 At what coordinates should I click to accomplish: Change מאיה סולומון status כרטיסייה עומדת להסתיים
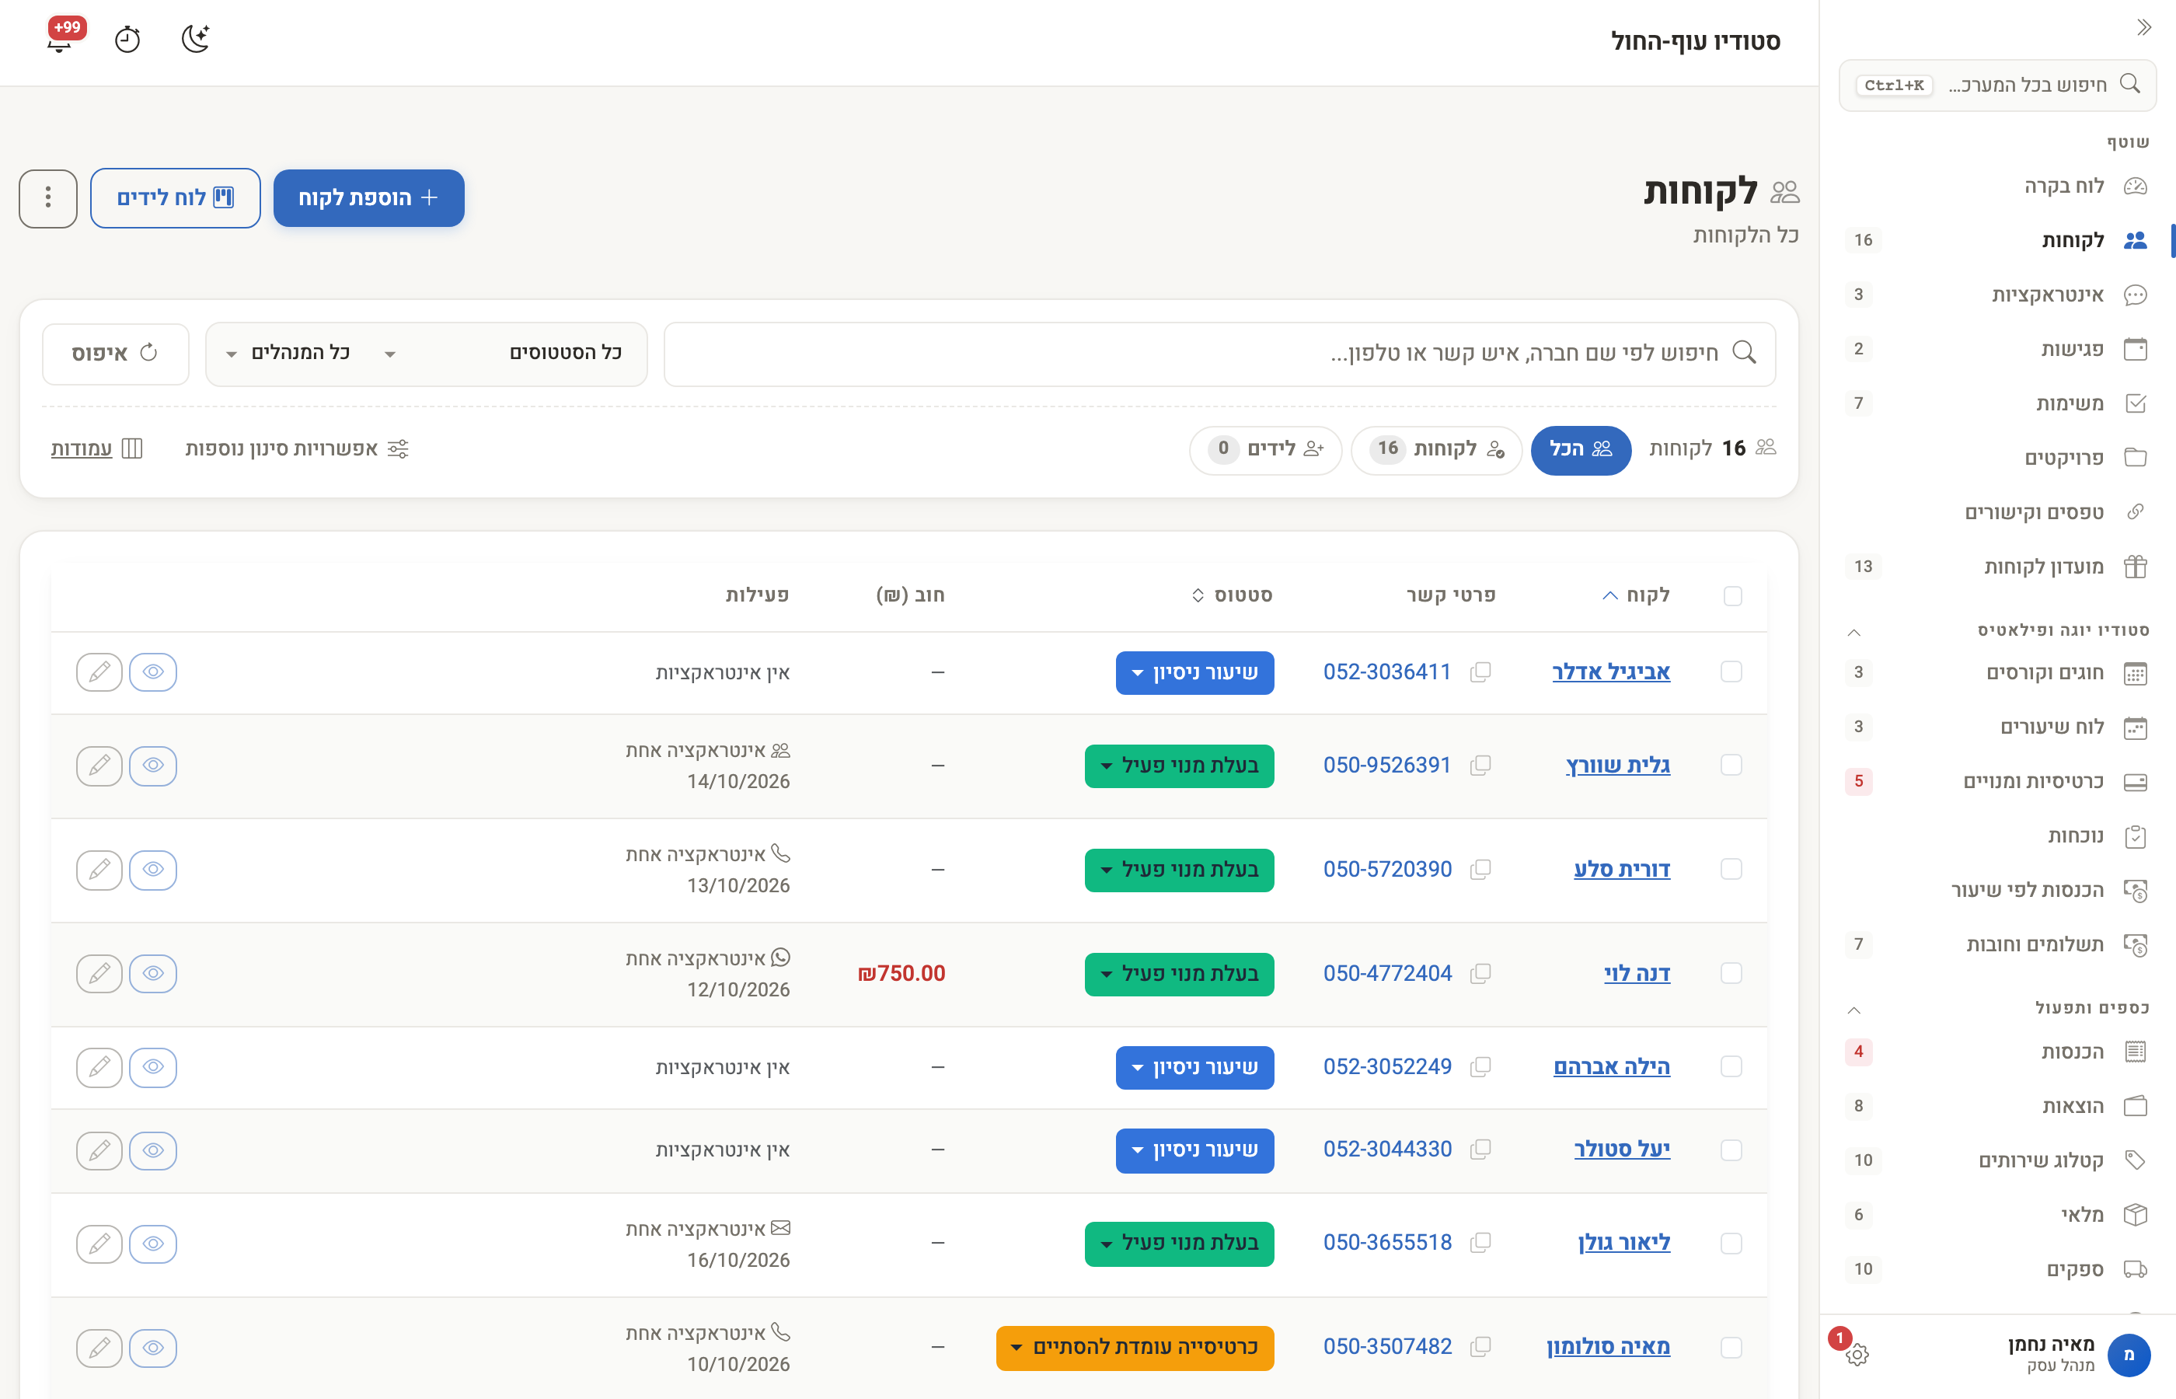click(1135, 1347)
